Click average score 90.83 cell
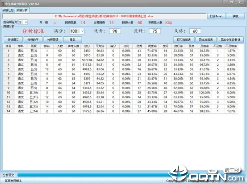 coord(100,51)
